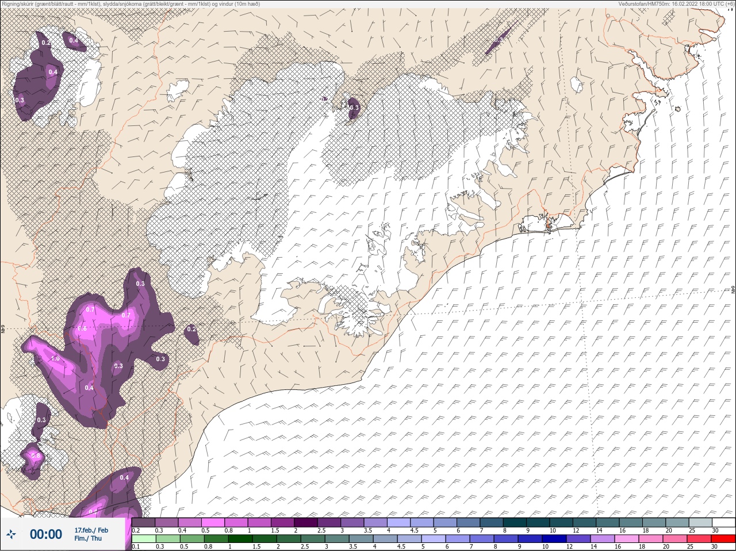The width and height of the screenshot is (736, 551).
Task: Click the 30 label in lower legend row
Action: 715,546
